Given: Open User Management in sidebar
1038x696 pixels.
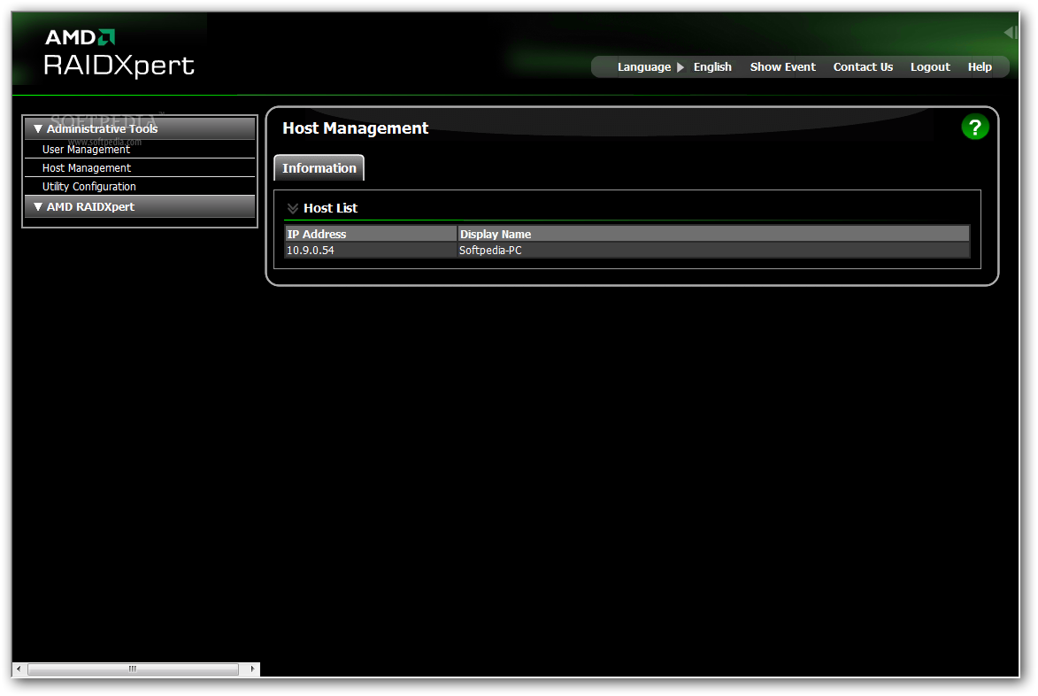Looking at the screenshot, I should point(86,150).
